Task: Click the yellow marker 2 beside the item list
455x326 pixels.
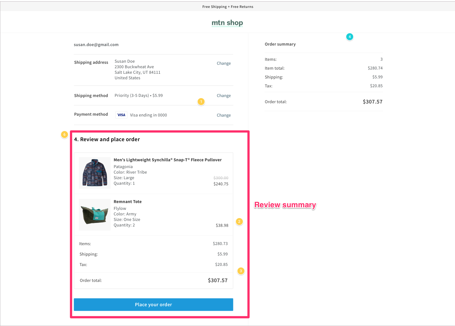Action: [x=239, y=222]
